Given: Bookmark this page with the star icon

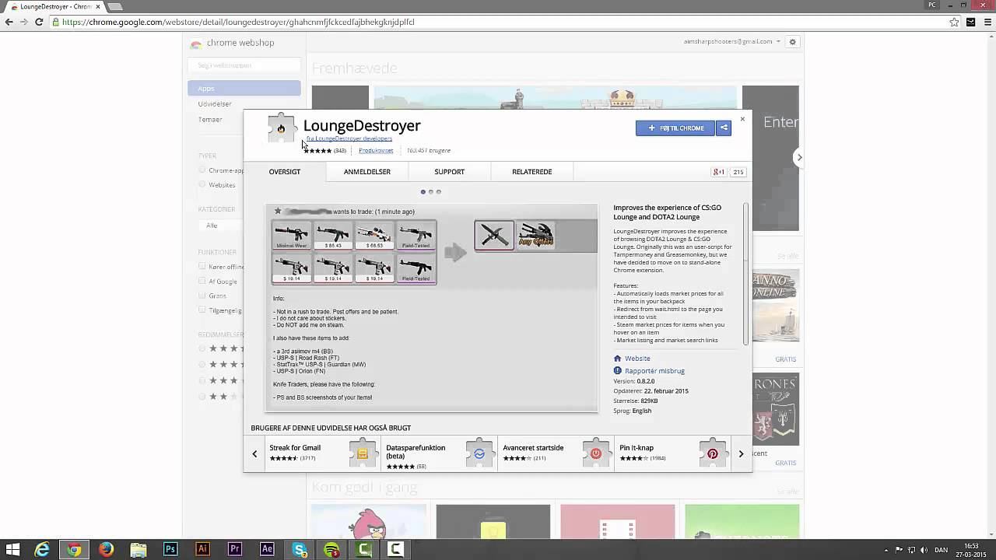Looking at the screenshot, I should pyautogui.click(x=954, y=22).
